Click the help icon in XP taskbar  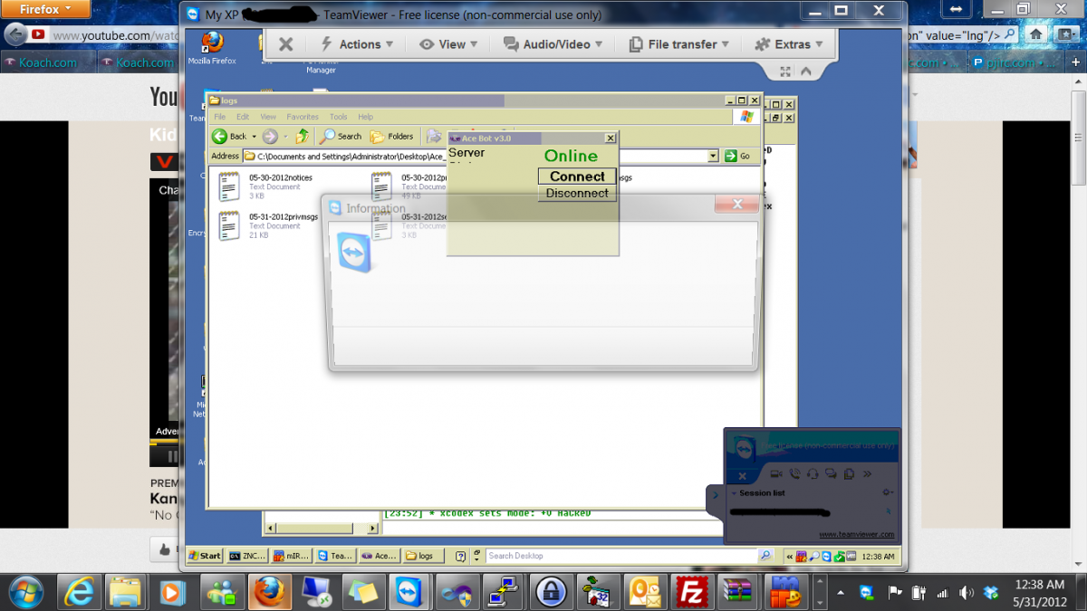point(460,556)
